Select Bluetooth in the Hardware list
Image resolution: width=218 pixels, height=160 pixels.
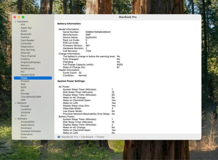pyautogui.click(x=26, y=34)
